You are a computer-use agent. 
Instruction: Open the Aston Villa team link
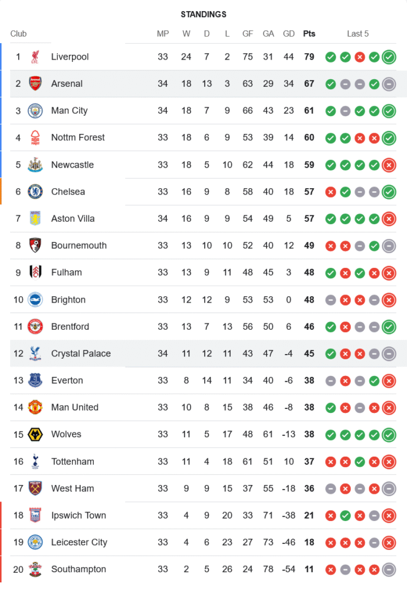(73, 219)
